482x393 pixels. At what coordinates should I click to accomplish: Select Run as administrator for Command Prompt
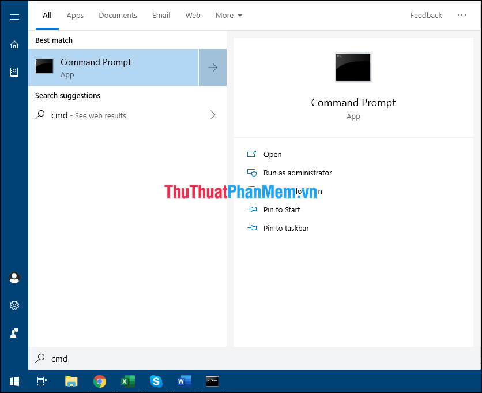[297, 173]
